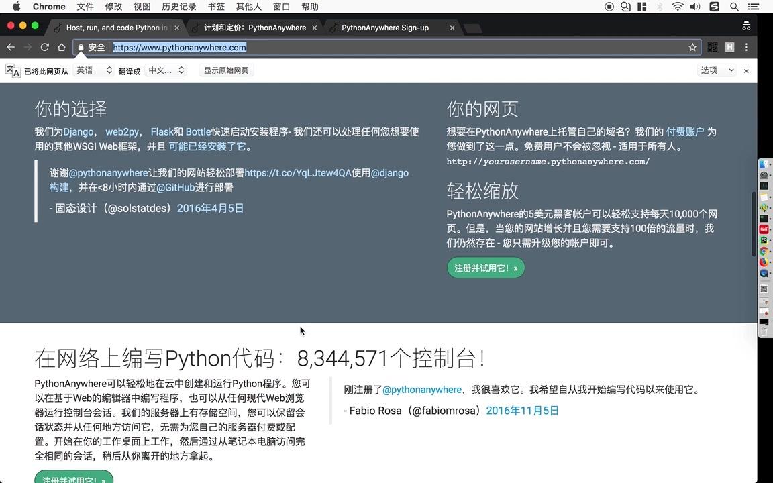Switch to the PythonAnywhere Sign-up tab
Image resolution: width=773 pixels, height=483 pixels.
pyautogui.click(x=384, y=28)
